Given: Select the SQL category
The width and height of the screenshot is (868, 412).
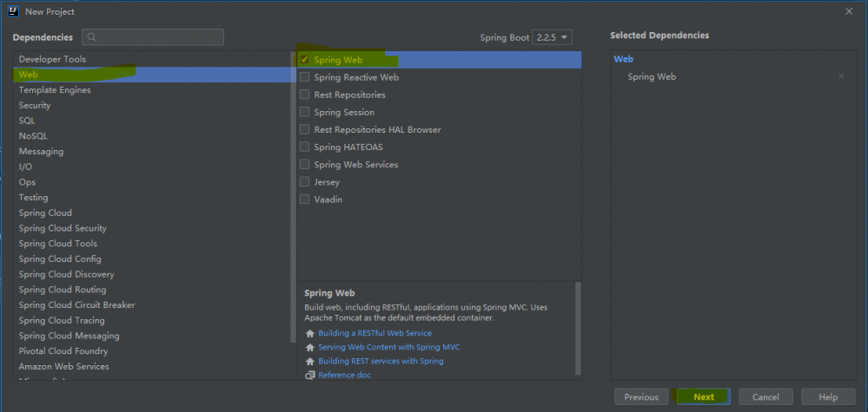Looking at the screenshot, I should [x=154, y=121].
